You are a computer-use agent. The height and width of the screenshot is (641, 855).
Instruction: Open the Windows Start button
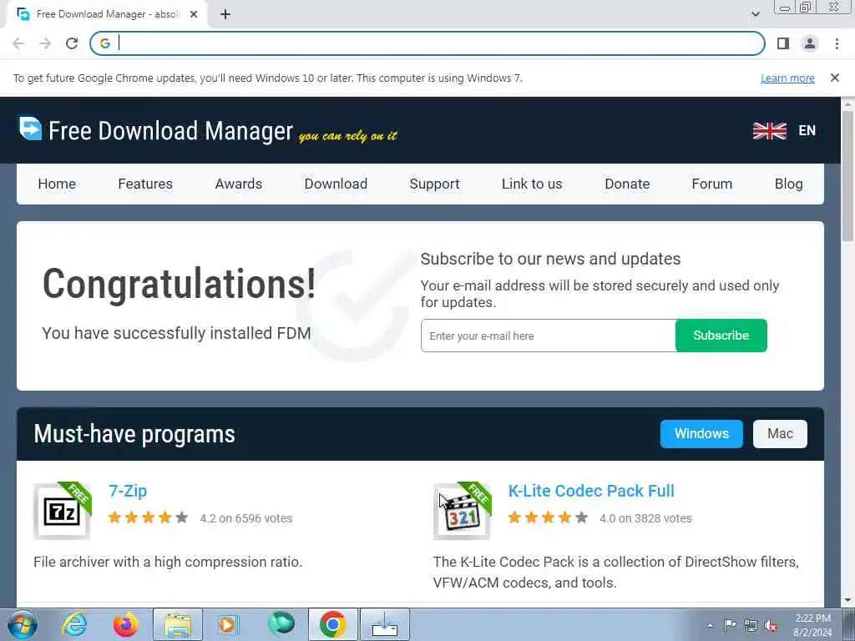23,624
